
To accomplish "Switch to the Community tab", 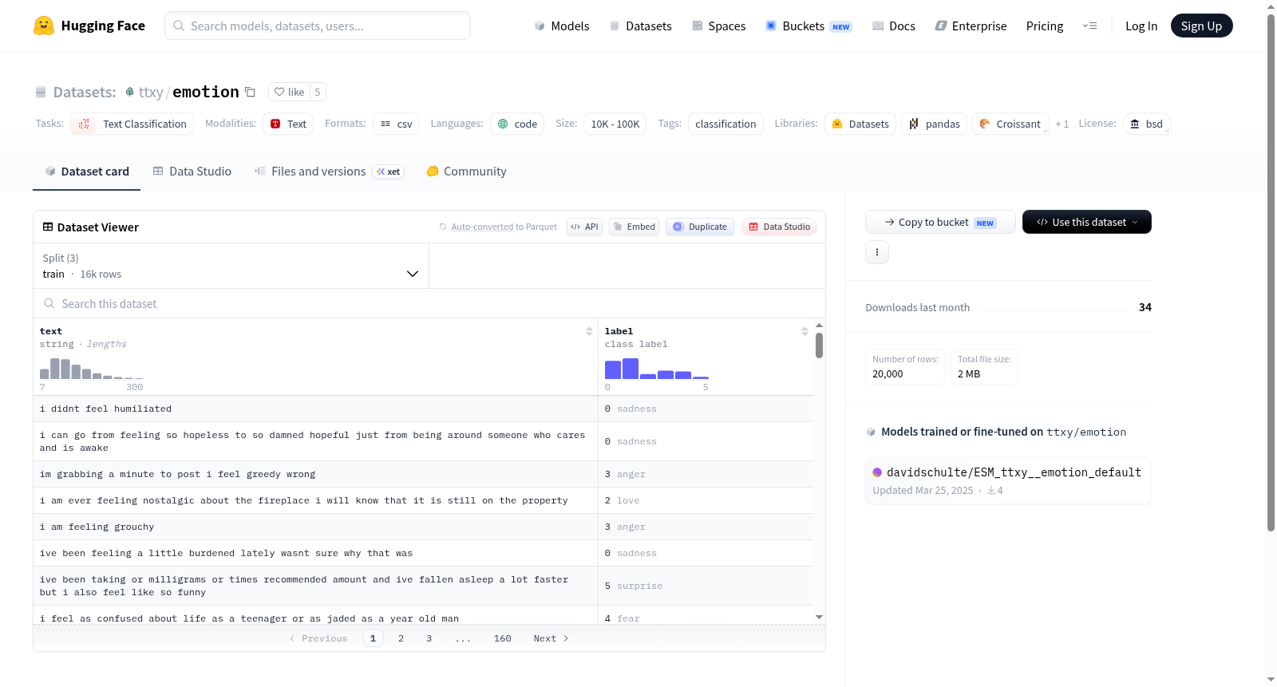I will (467, 172).
